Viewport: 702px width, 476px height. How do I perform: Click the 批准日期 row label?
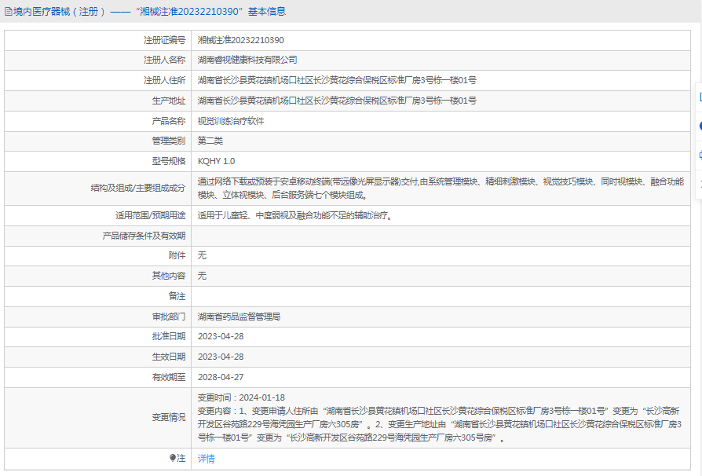169,336
